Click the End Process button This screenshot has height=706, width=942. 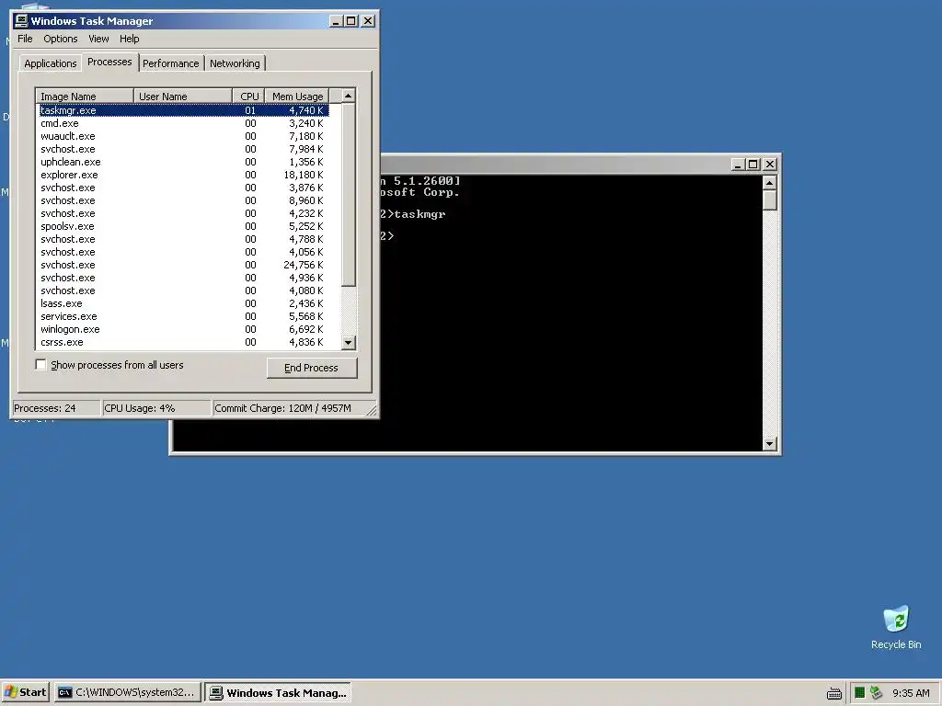(x=311, y=368)
